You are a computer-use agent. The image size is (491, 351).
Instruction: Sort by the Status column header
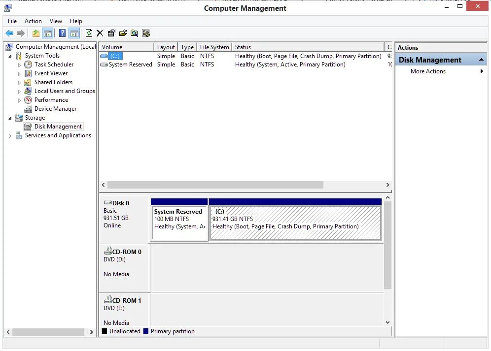pyautogui.click(x=308, y=47)
